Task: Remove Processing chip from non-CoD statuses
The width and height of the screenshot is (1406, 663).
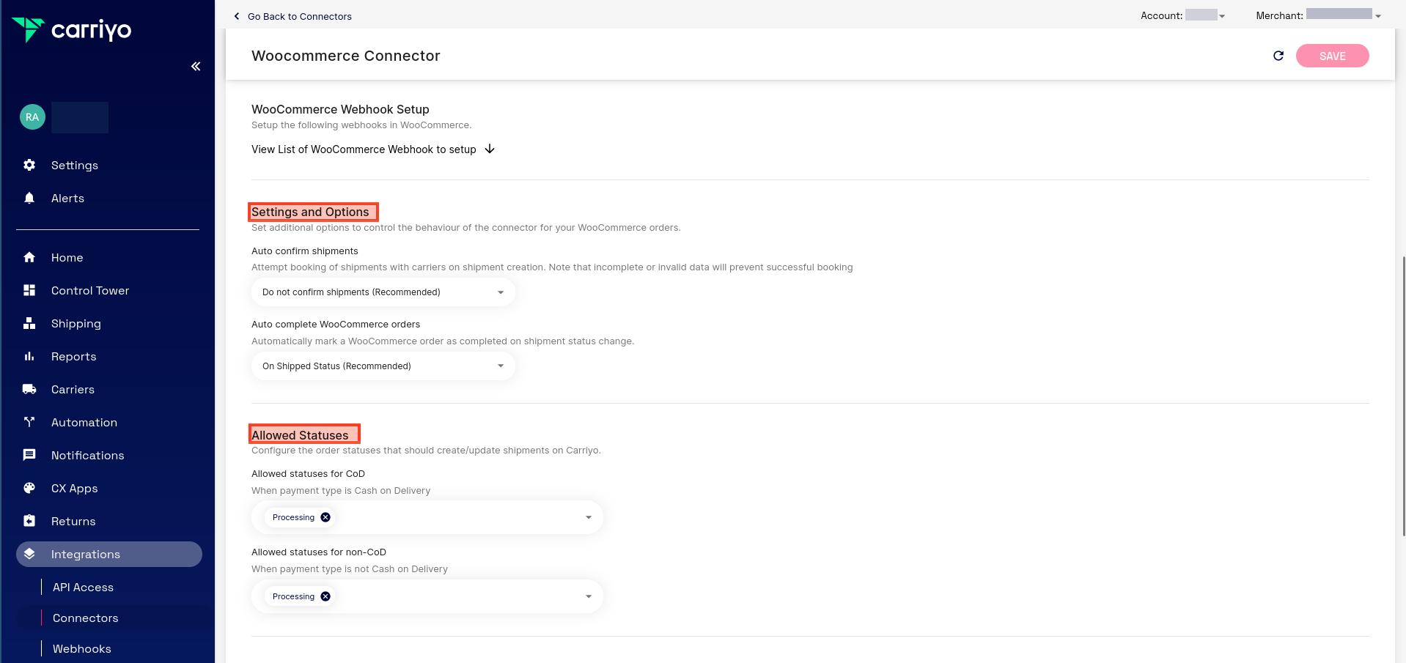Action: pos(325,596)
